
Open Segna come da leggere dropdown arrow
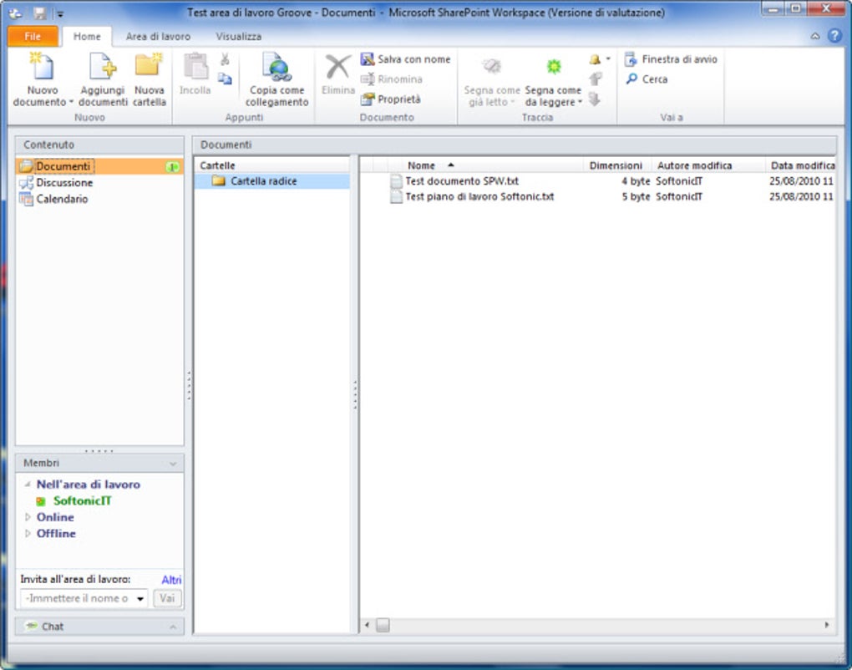point(580,102)
